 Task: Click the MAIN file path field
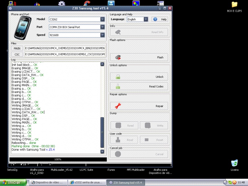(x=65, y=48)
